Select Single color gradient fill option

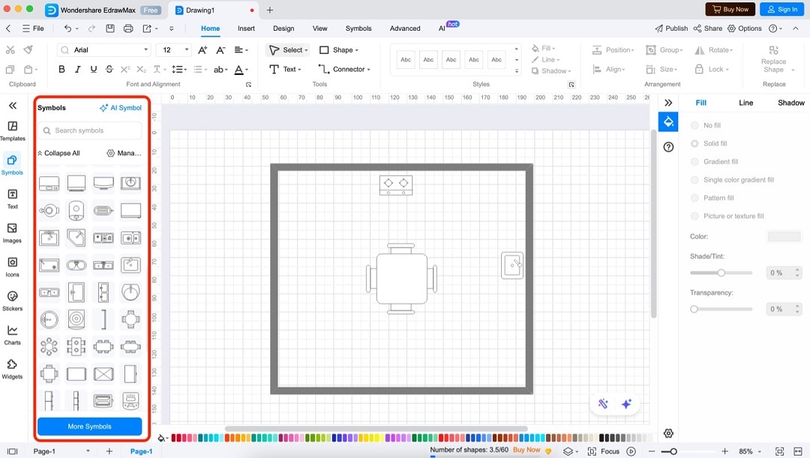[694, 180]
